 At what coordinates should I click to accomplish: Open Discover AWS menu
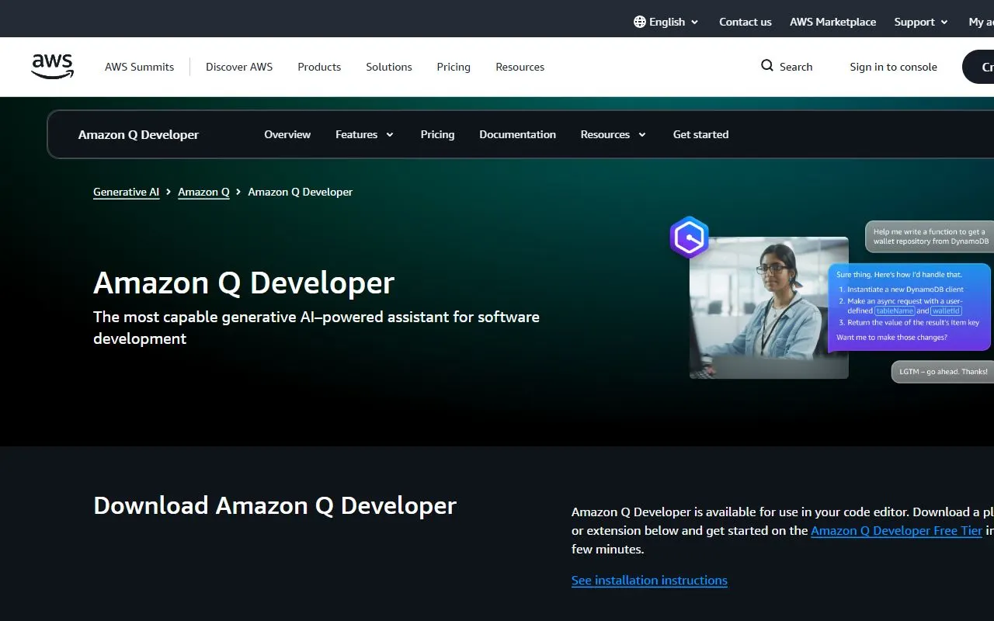[x=239, y=67]
